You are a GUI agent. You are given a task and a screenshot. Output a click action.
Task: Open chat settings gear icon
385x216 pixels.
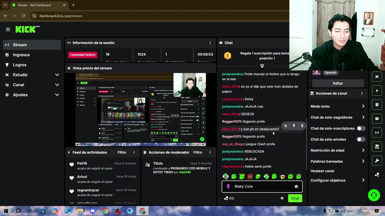pos(282,198)
